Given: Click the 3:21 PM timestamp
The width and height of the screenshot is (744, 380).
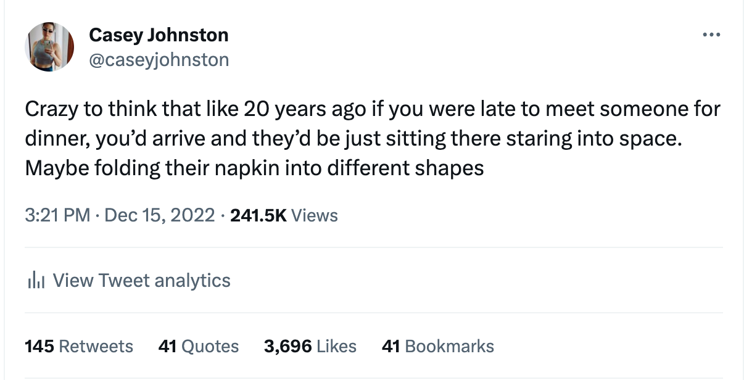Looking at the screenshot, I should (x=57, y=216).
